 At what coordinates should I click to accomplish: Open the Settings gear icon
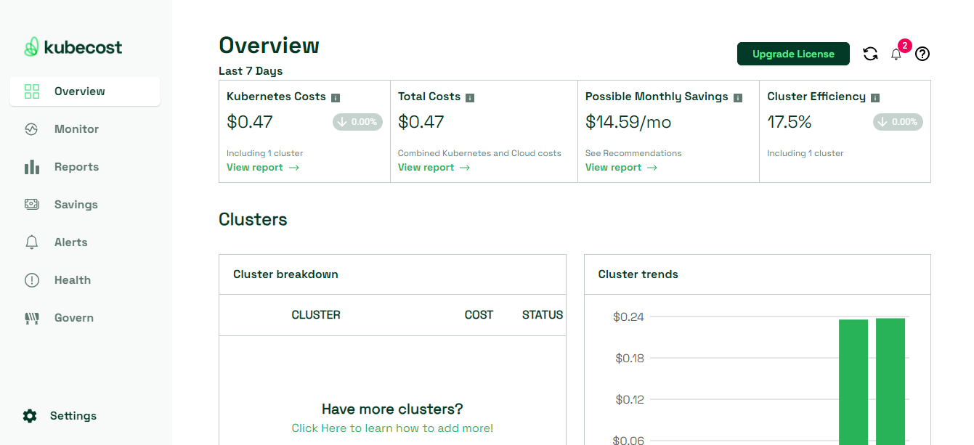click(x=29, y=415)
